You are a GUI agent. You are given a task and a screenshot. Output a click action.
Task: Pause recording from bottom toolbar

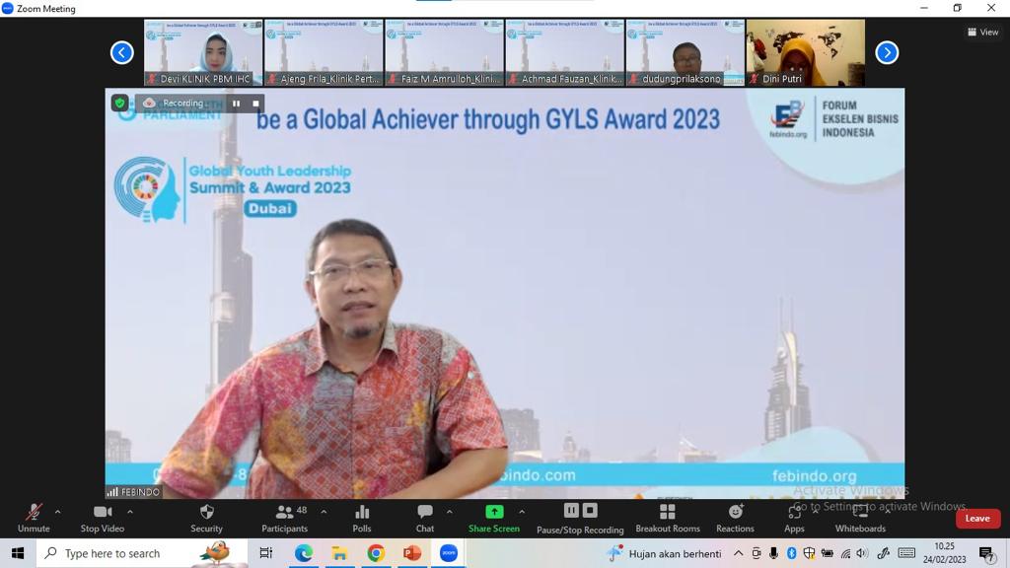click(571, 511)
